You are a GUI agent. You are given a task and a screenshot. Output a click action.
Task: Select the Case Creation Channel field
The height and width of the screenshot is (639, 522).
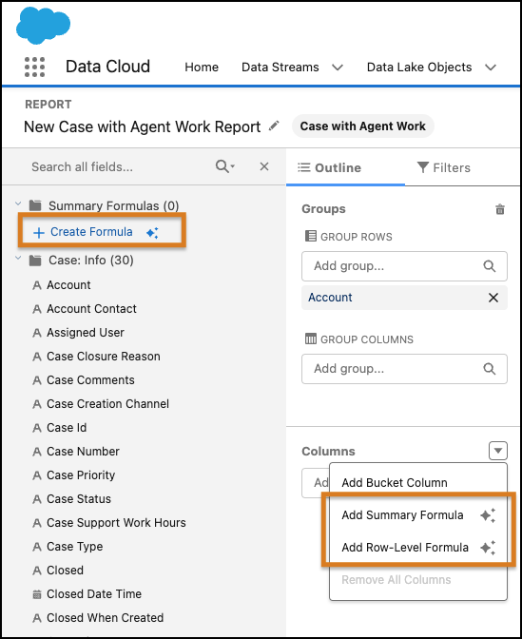pos(108,404)
